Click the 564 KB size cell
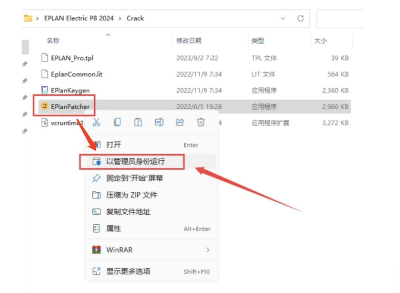400x293 pixels. pos(338,74)
